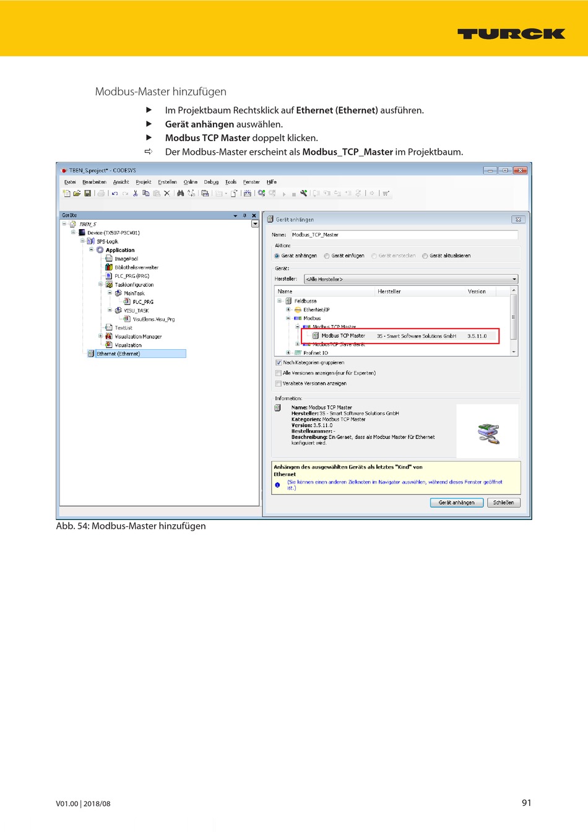Click the Application gear icon in tree

[100, 250]
